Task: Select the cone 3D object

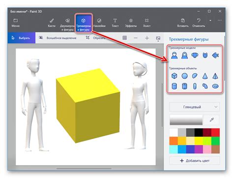Action: click(x=205, y=76)
